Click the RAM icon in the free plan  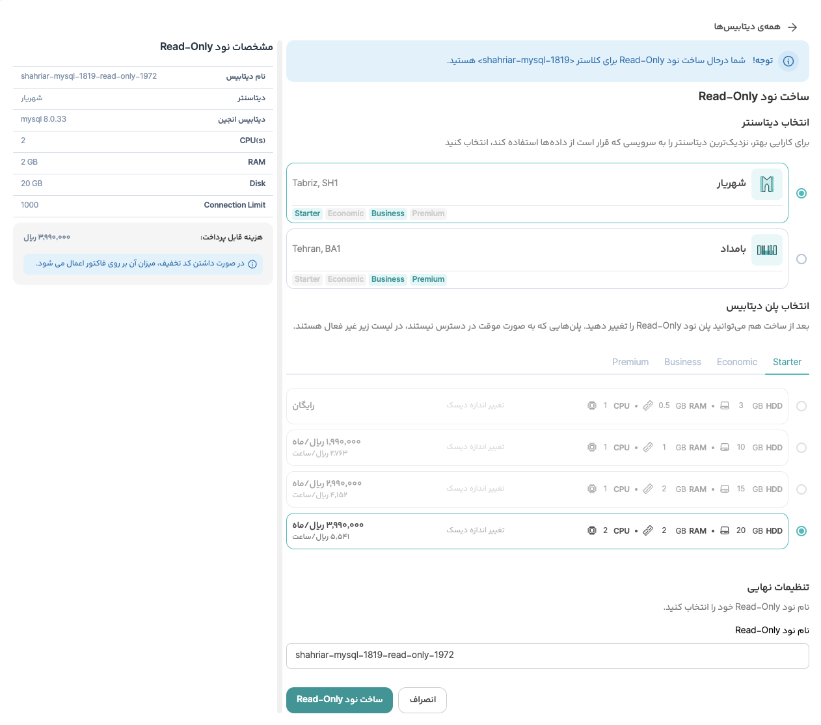(x=648, y=406)
